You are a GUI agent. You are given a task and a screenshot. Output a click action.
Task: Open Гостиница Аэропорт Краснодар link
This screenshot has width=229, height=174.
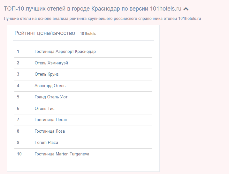click(65, 52)
